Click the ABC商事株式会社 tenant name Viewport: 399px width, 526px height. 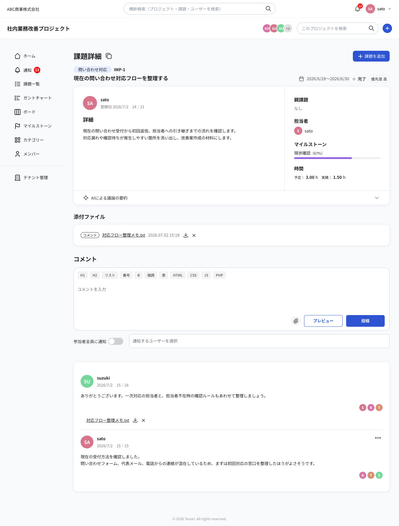(x=23, y=9)
